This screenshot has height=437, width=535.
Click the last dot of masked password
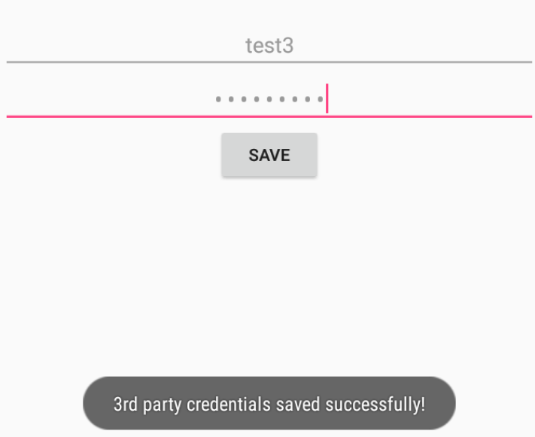(x=320, y=99)
